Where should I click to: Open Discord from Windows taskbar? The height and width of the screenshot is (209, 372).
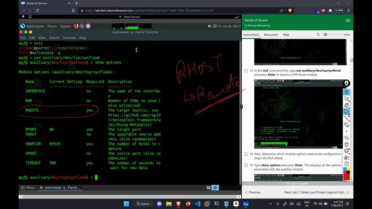159,204
